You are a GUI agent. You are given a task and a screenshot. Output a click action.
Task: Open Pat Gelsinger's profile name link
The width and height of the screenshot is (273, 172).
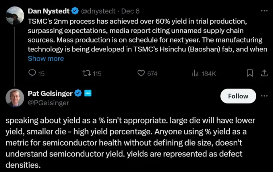(x=50, y=94)
